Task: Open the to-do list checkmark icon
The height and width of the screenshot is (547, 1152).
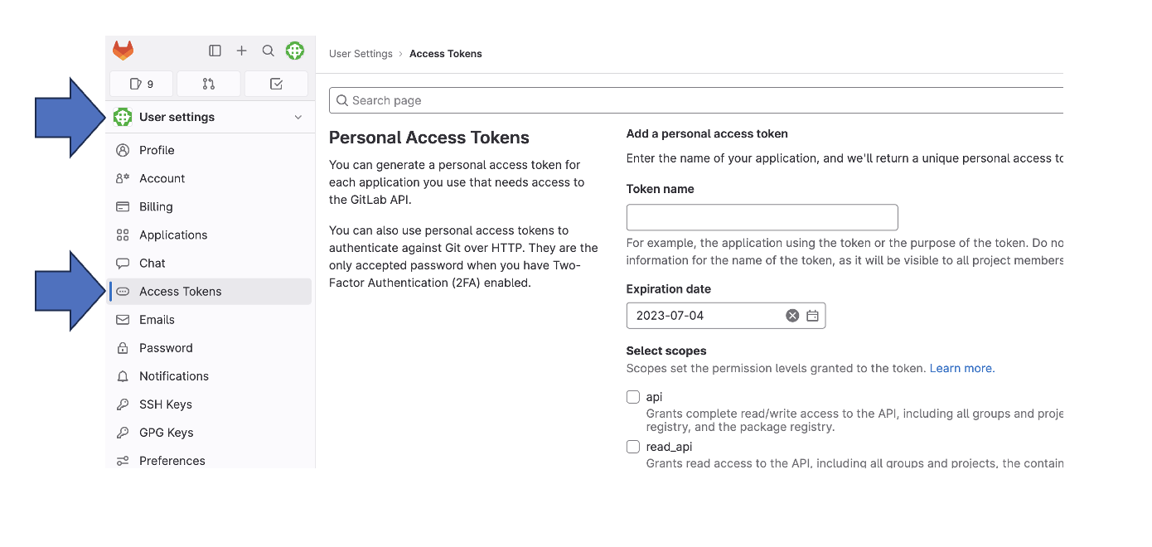Action: 276,84
